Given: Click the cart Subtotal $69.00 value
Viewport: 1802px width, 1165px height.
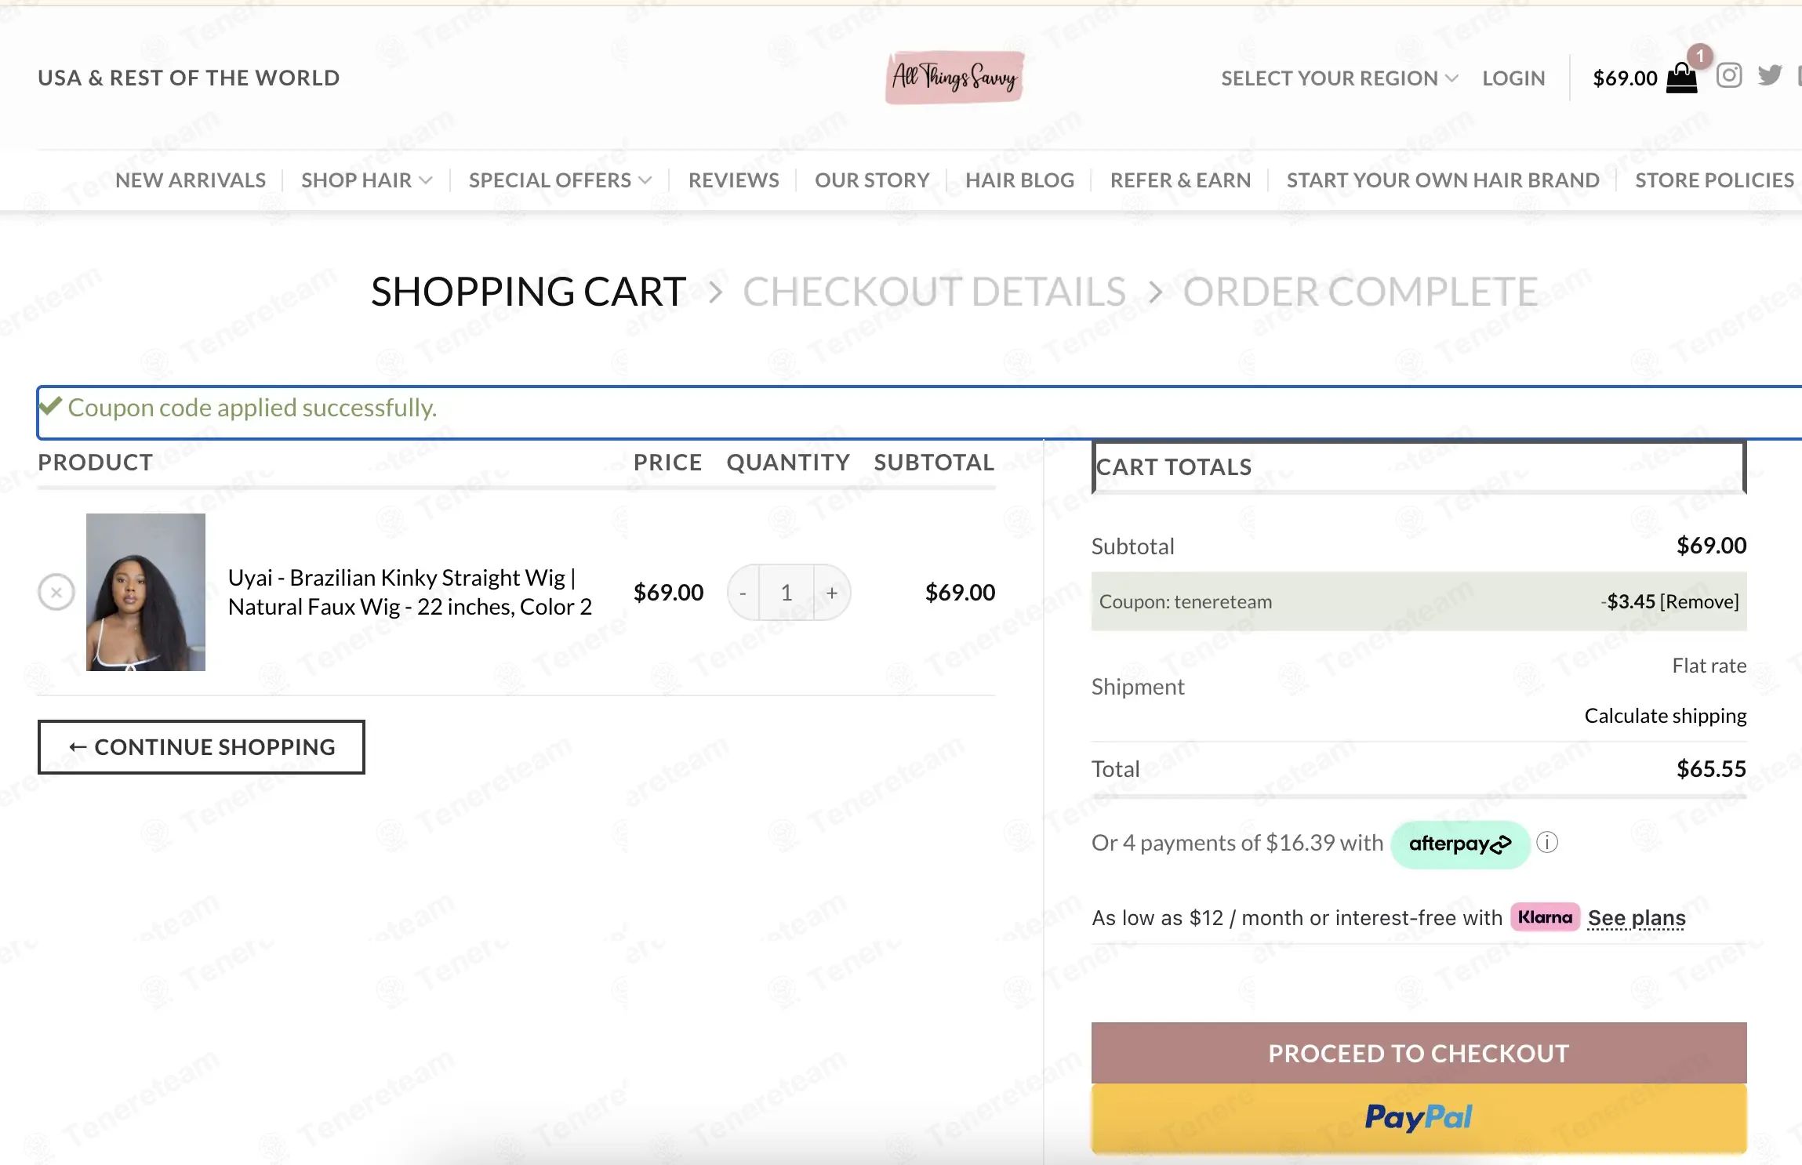Looking at the screenshot, I should tap(1711, 546).
